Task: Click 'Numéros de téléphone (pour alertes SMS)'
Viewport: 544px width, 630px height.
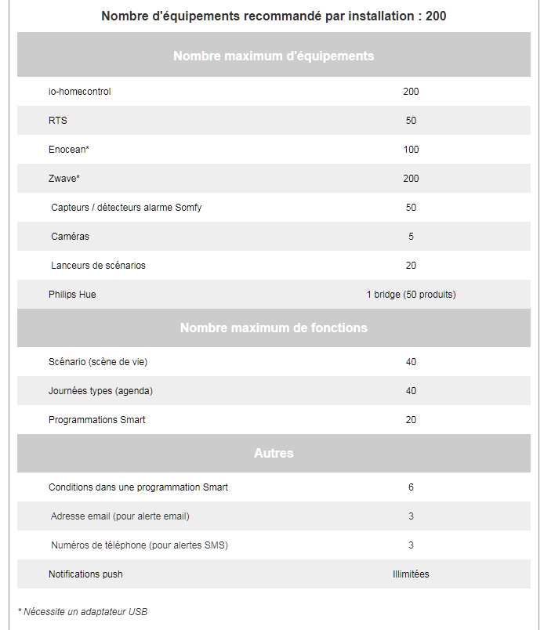Action: (140, 545)
